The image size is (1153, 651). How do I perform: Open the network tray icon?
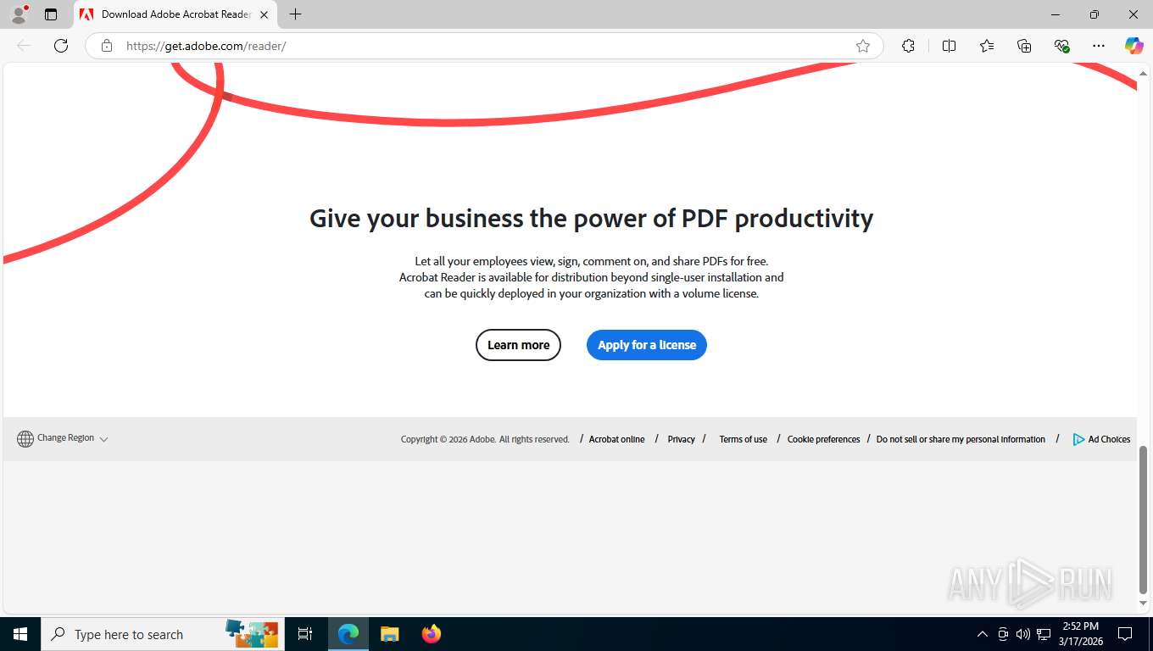(x=1044, y=634)
